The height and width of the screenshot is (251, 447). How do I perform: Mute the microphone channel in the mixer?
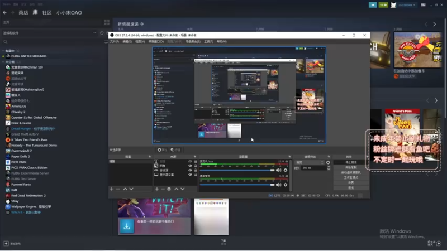click(x=278, y=170)
